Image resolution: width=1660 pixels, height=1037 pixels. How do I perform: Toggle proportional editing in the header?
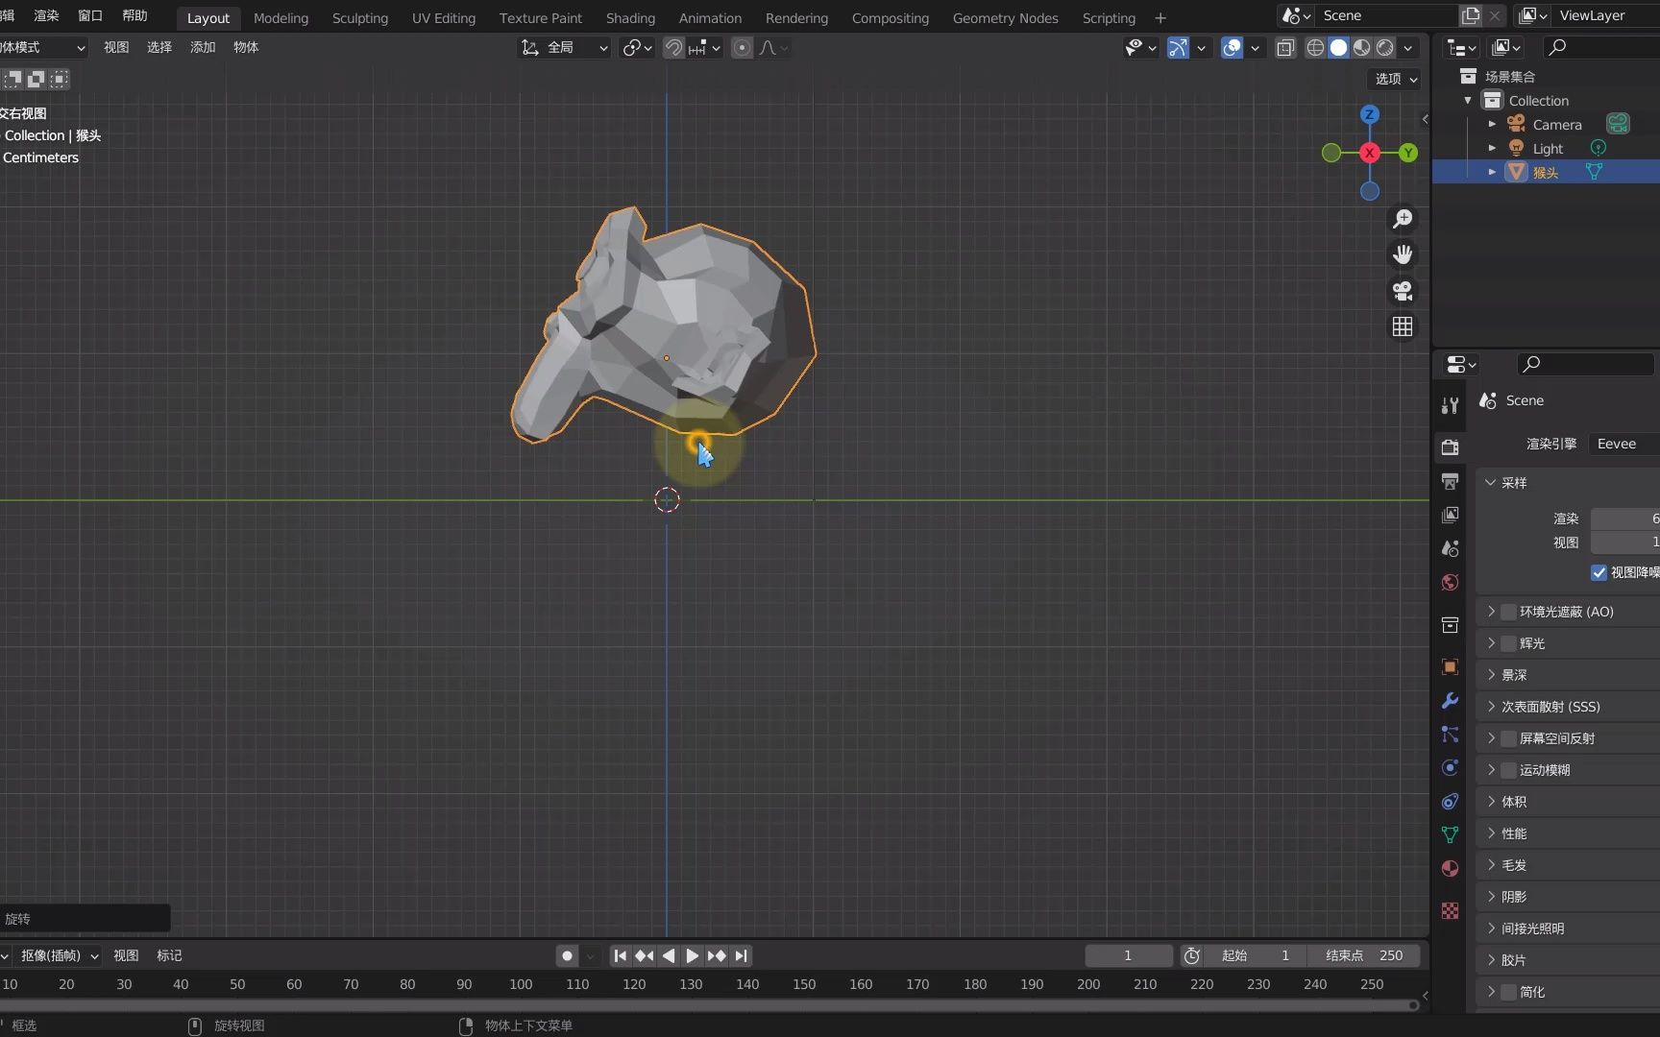[x=742, y=47]
